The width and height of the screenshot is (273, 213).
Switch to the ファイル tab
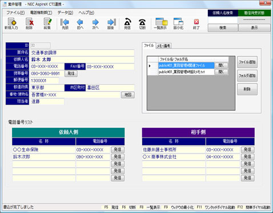(148, 45)
